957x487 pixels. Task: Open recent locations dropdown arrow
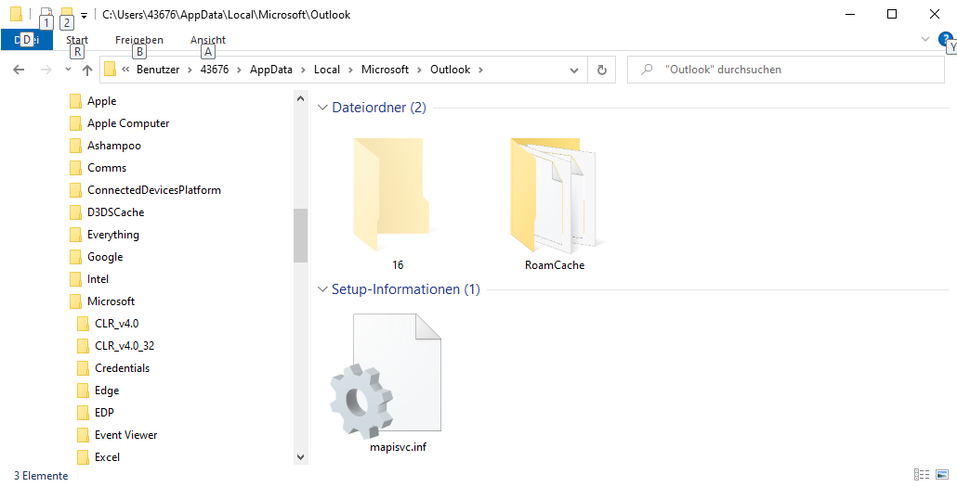coord(68,70)
